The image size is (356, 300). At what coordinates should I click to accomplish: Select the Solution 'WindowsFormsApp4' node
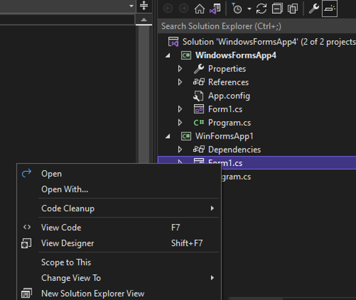269,42
